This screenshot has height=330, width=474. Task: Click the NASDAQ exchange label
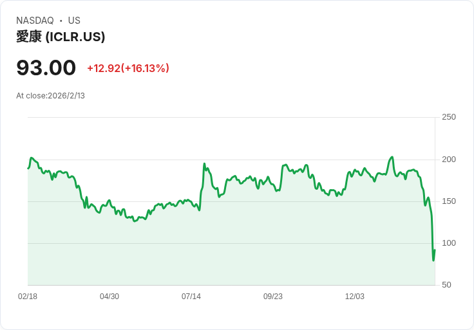coord(35,21)
